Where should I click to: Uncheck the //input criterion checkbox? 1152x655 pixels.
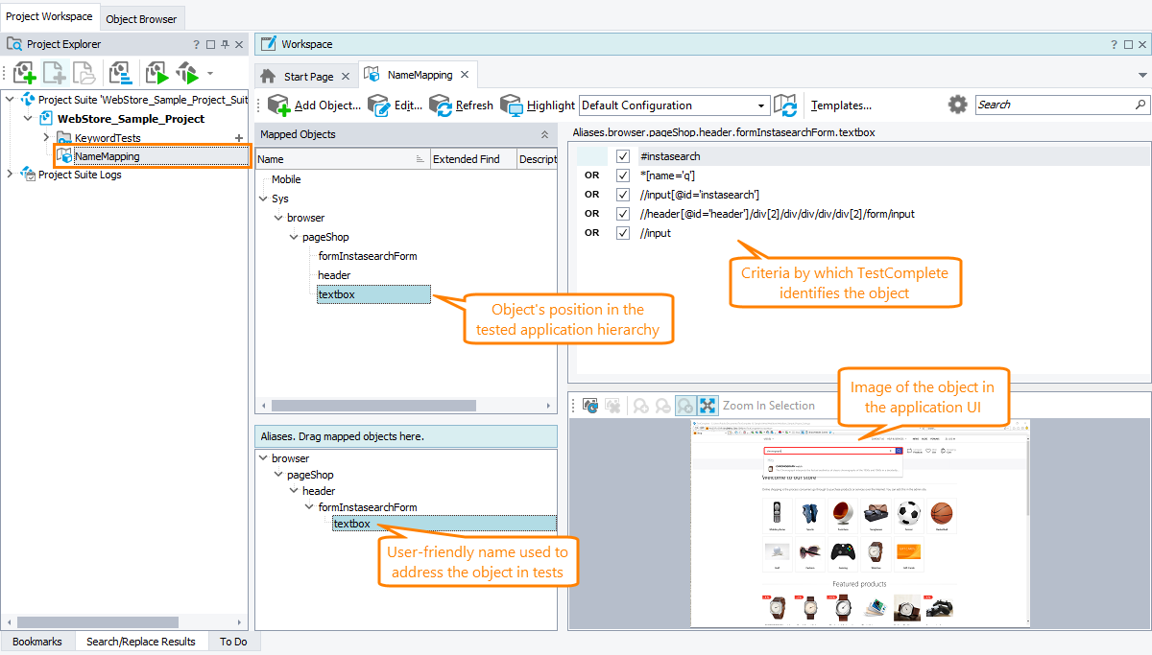622,232
